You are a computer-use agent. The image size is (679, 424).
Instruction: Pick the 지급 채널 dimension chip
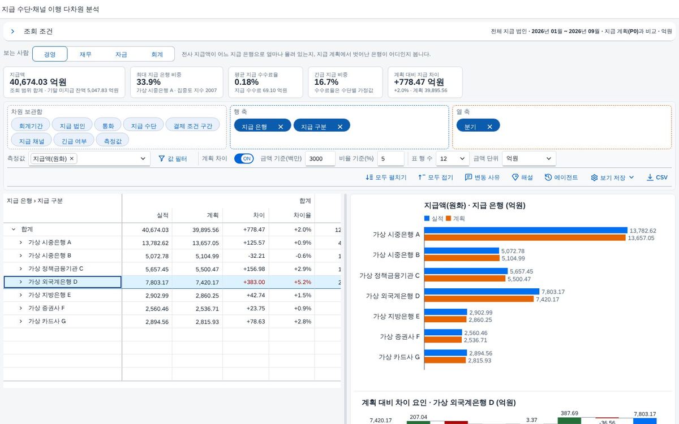tap(31, 140)
